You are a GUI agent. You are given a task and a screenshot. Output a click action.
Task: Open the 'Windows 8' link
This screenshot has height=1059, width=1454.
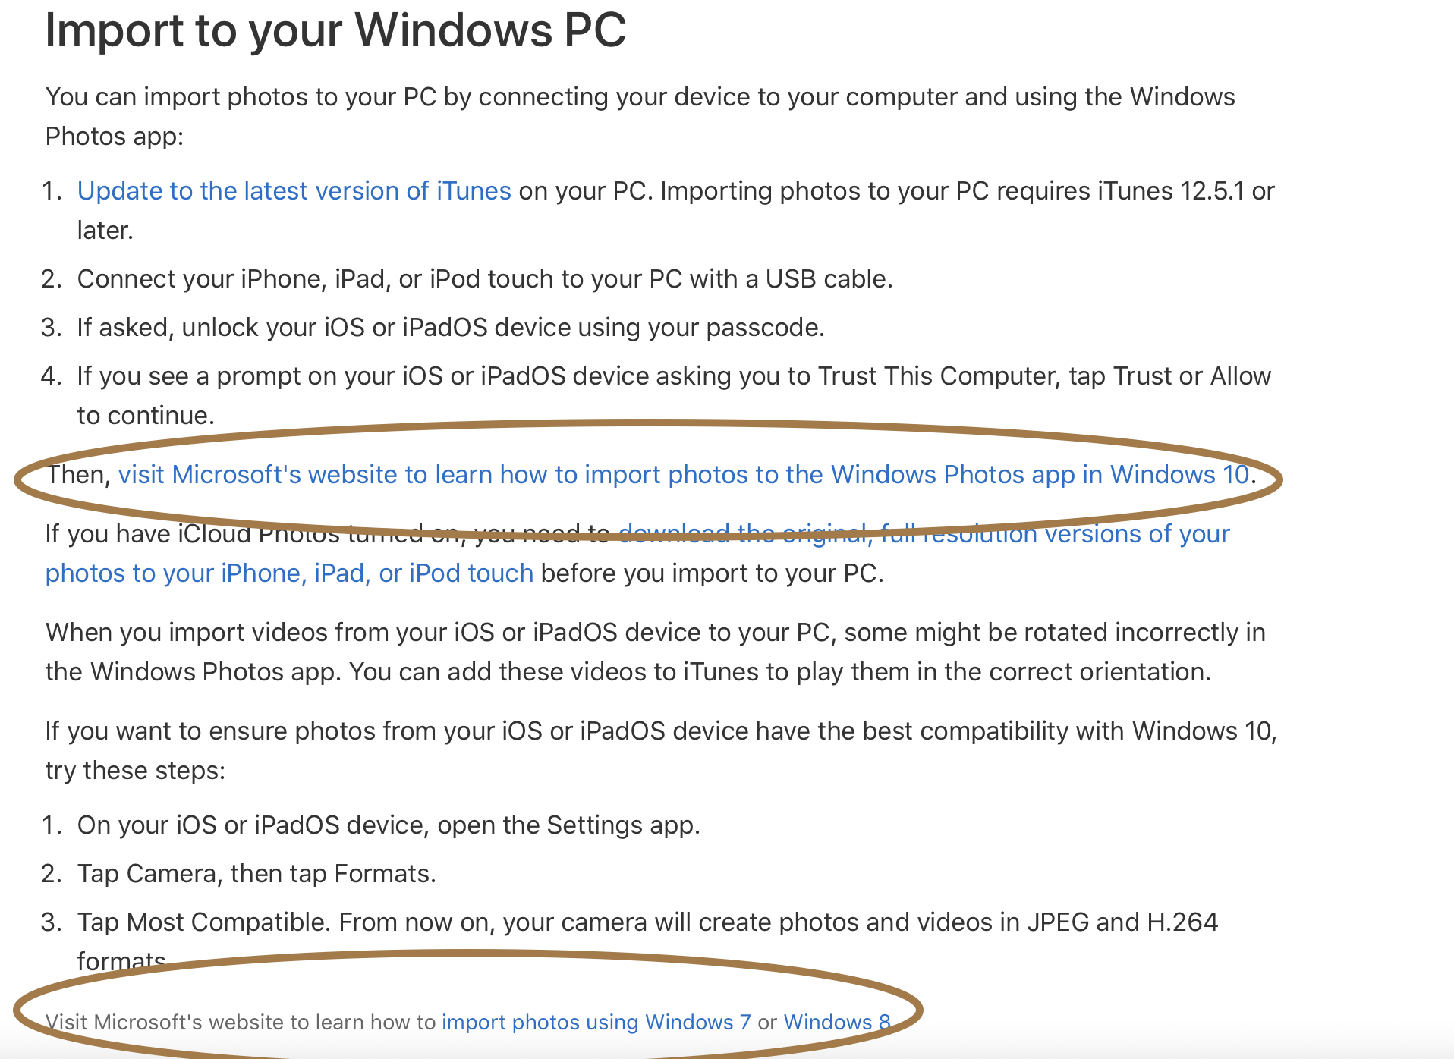[x=836, y=1023]
